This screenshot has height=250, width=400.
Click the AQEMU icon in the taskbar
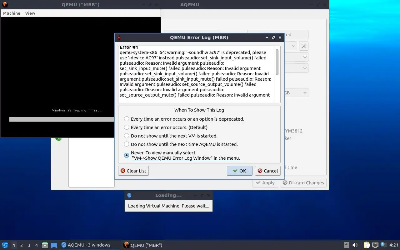pyautogui.click(x=64, y=245)
